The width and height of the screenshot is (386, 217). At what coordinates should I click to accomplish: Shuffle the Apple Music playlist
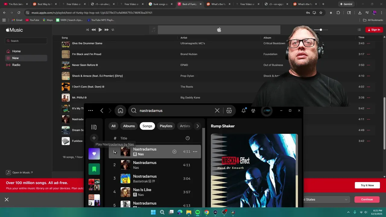click(87, 30)
